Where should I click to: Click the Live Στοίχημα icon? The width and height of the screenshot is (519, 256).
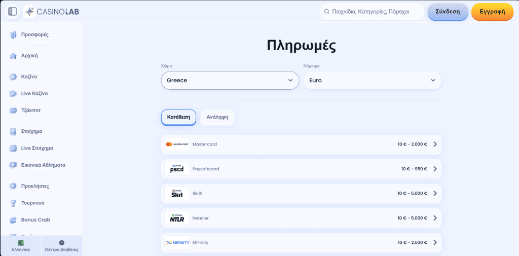(13, 149)
